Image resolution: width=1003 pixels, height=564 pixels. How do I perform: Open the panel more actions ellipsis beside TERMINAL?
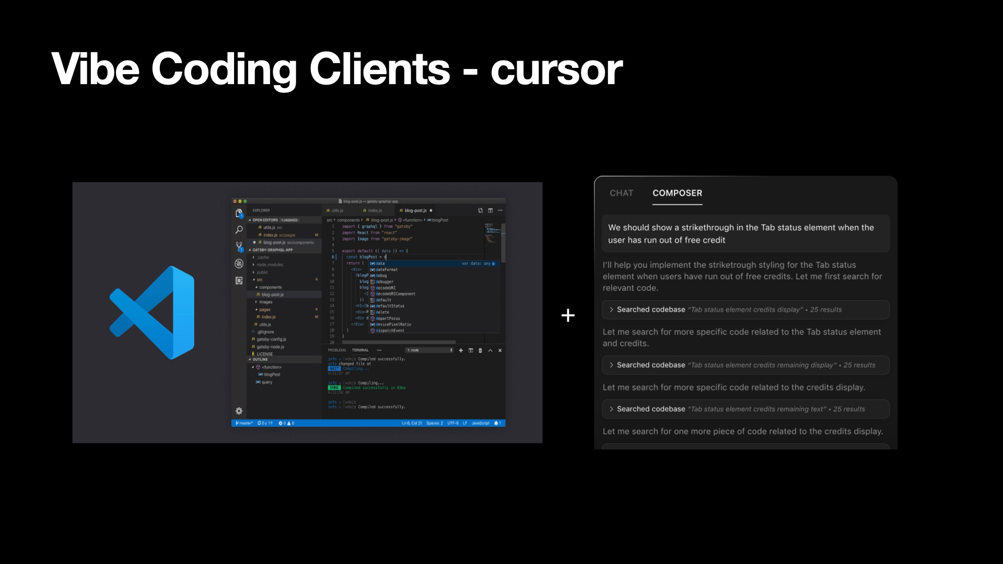[x=379, y=350]
